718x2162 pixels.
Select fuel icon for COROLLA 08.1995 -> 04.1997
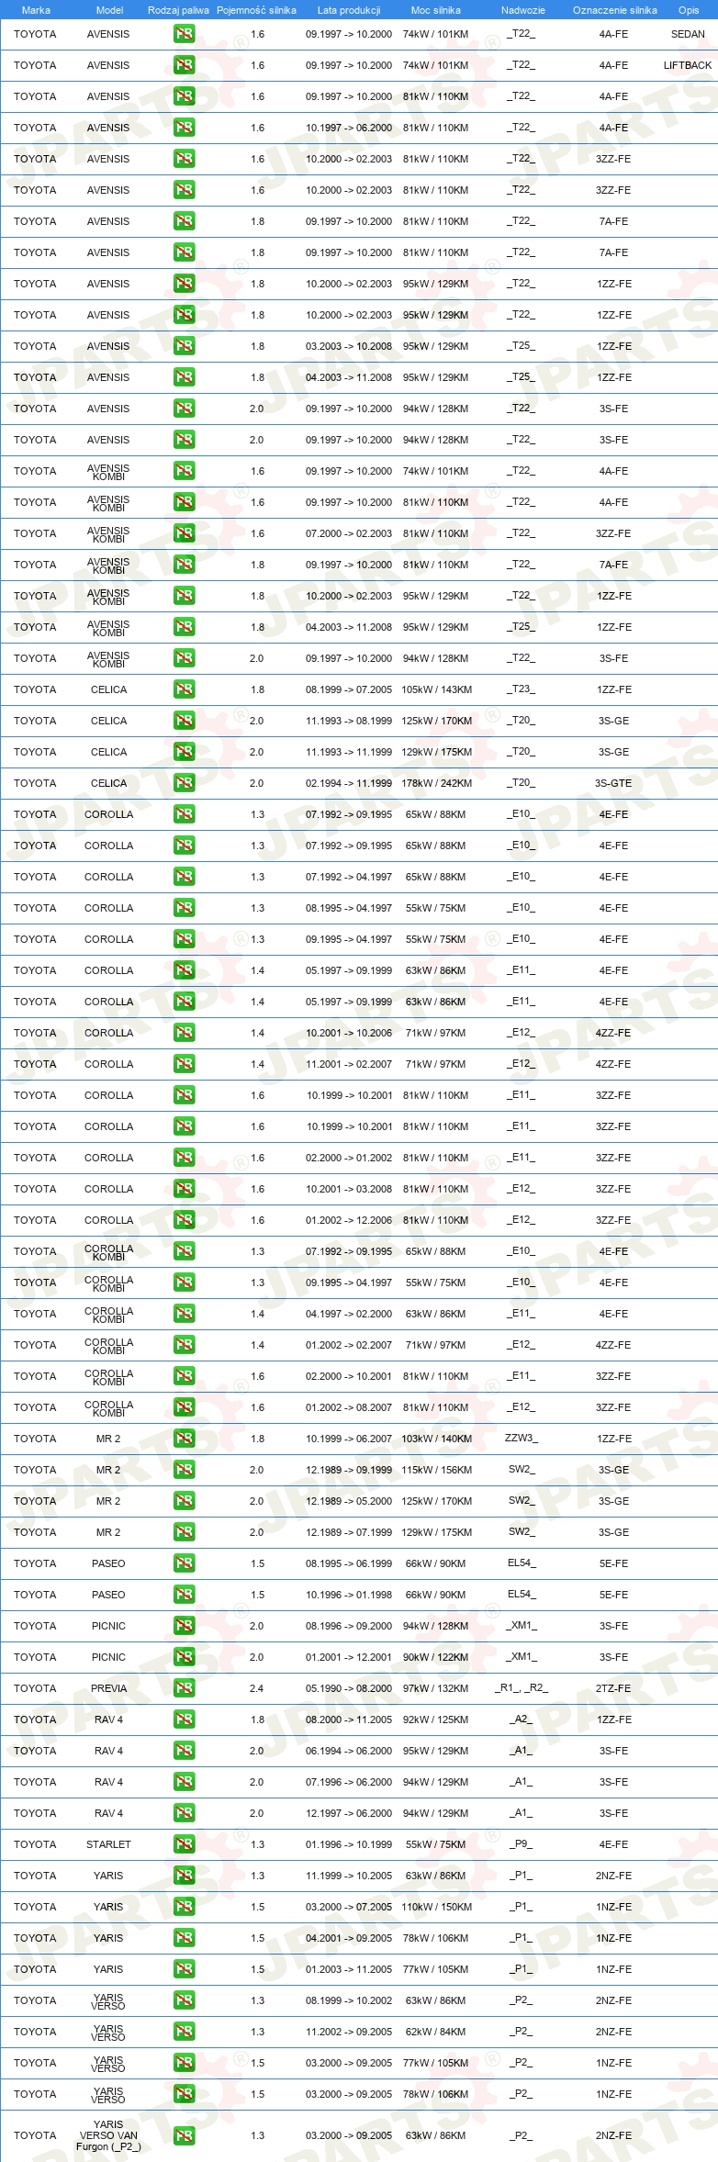[x=184, y=908]
